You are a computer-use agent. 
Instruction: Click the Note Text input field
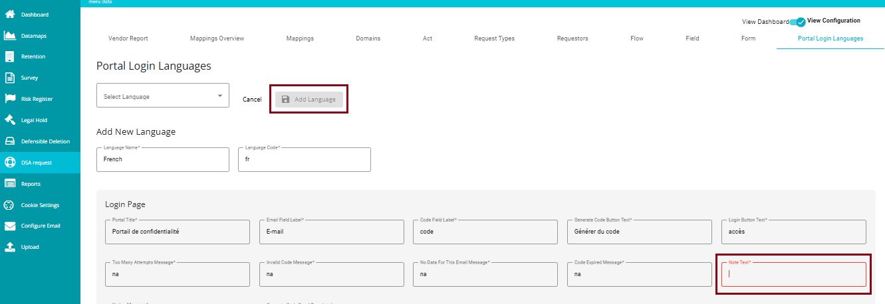[793, 274]
